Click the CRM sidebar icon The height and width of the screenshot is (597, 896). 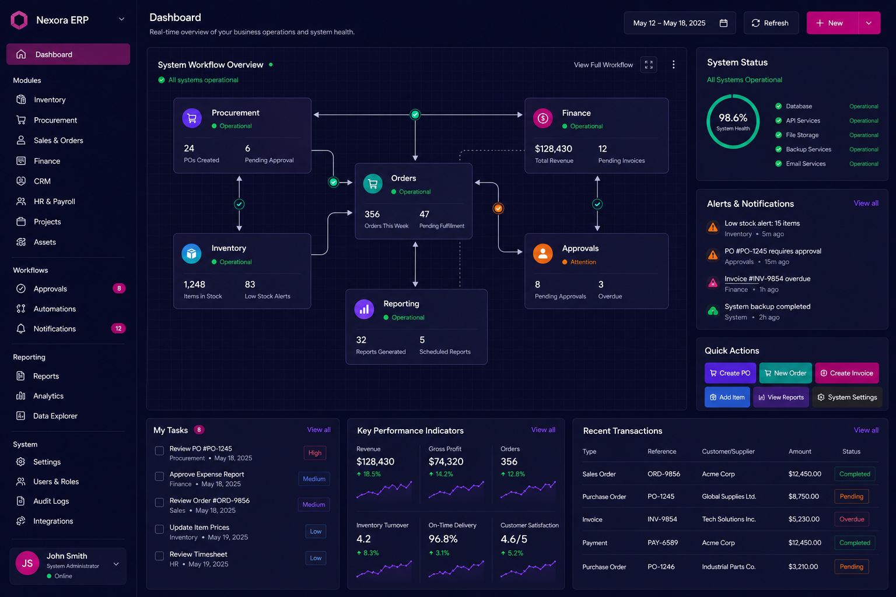point(21,181)
